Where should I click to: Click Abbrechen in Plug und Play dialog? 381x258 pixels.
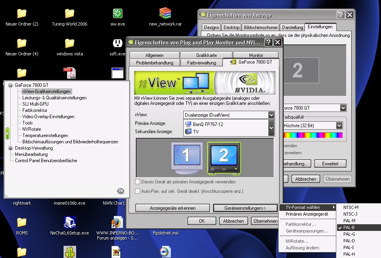233,221
